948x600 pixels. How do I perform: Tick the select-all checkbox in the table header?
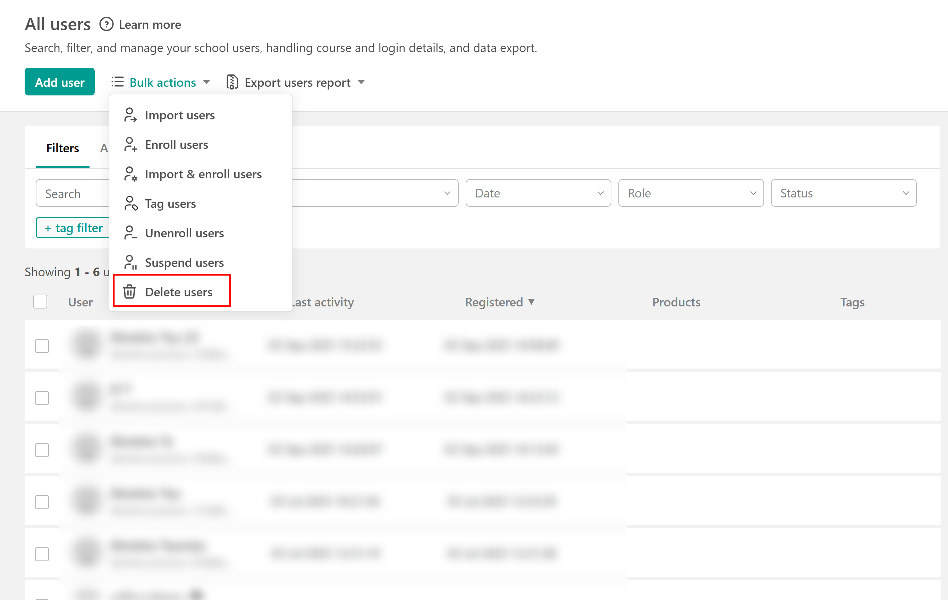click(40, 302)
